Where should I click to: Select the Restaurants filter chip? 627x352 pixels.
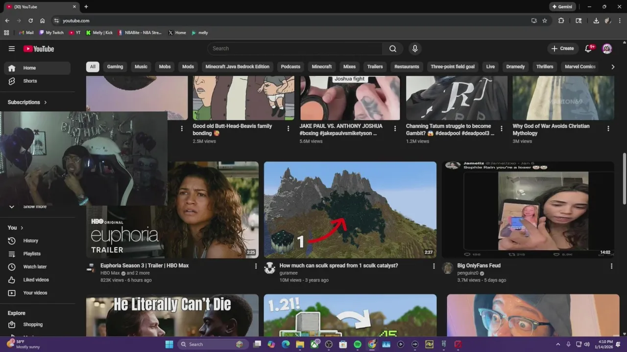pyautogui.click(x=407, y=67)
